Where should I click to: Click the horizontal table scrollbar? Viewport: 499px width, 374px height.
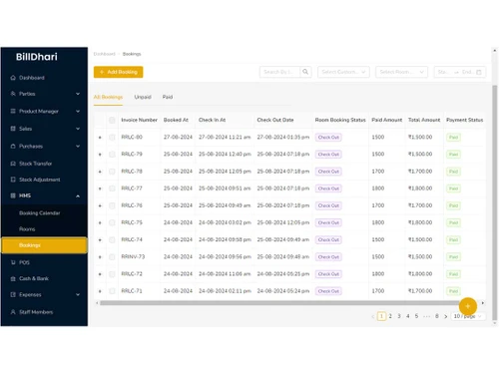coord(279,303)
